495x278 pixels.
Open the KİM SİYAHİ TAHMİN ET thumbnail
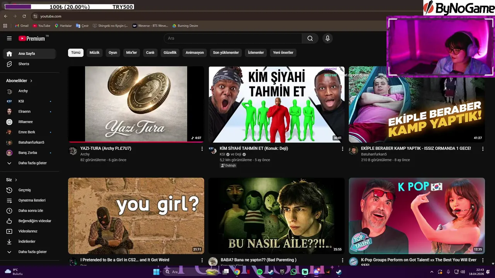click(x=277, y=104)
